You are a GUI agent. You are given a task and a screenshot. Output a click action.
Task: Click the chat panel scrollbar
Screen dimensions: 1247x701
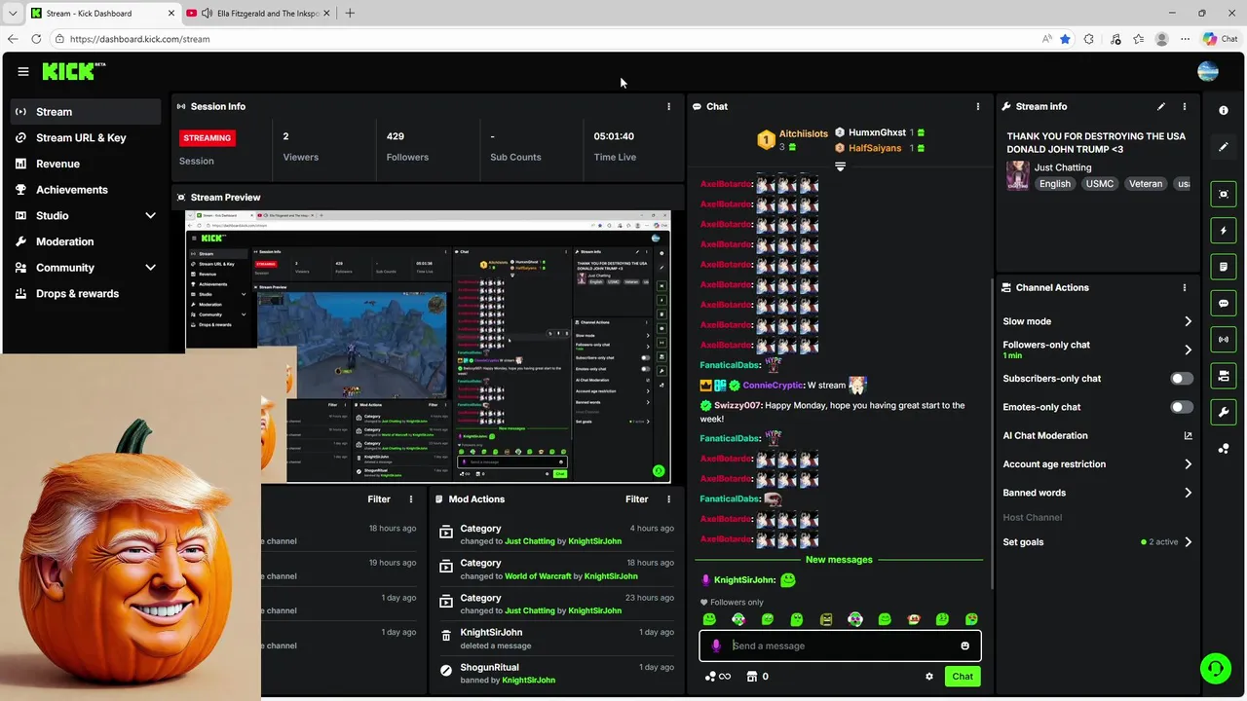tap(991, 433)
